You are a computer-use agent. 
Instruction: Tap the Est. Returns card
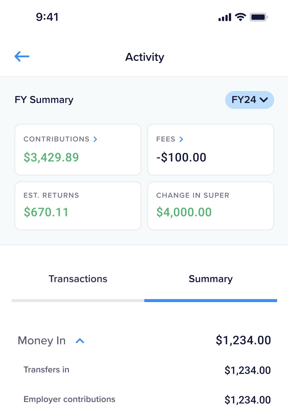[x=78, y=206]
